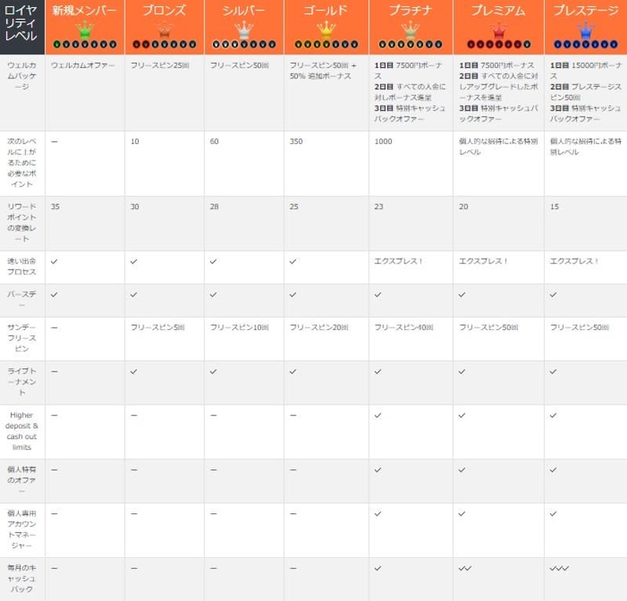Viewport: 627px width, 601px height.
Task: Click conversion rate value 28
Action: (214, 207)
